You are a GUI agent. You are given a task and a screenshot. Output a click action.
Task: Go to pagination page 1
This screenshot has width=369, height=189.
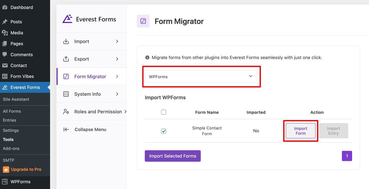347,156
